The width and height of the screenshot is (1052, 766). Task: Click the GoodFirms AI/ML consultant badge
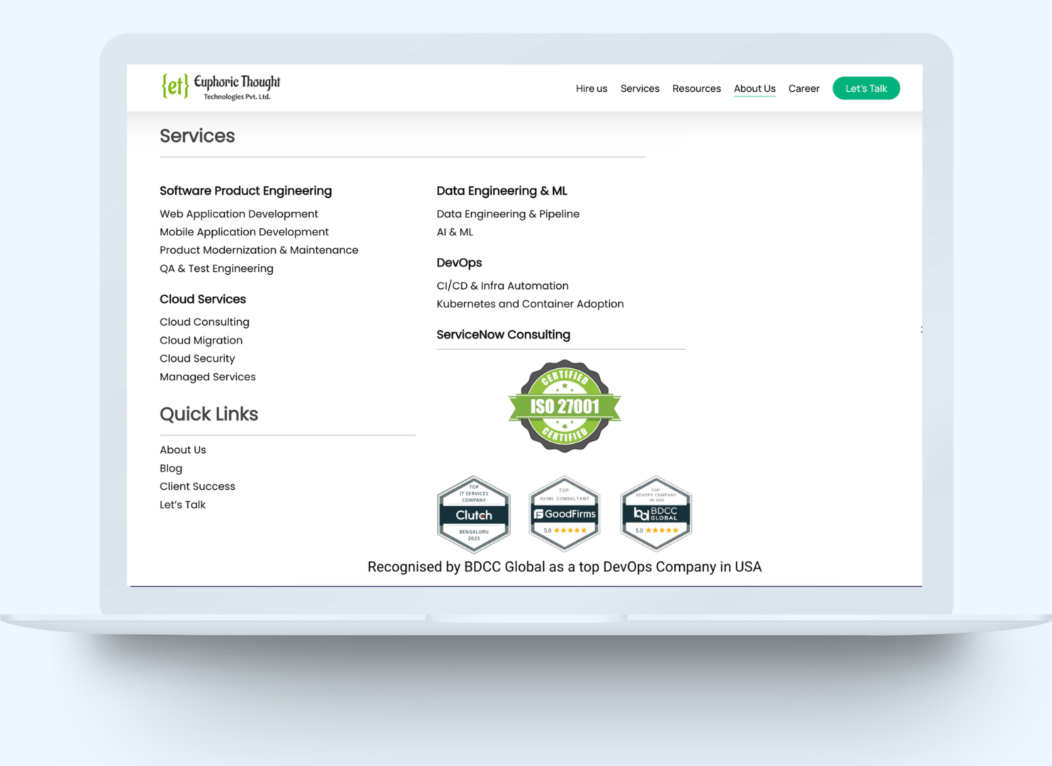click(564, 514)
